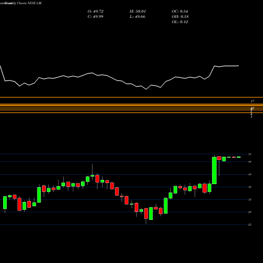Click the 28 price axis label
The image size is (263, 263).
tap(250, 212)
